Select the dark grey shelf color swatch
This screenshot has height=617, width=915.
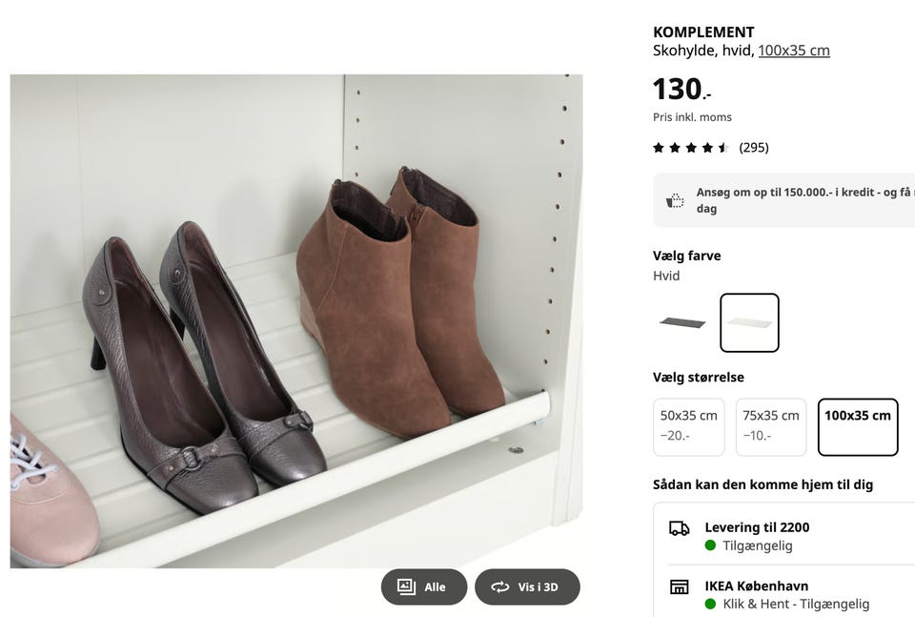pyautogui.click(x=682, y=322)
